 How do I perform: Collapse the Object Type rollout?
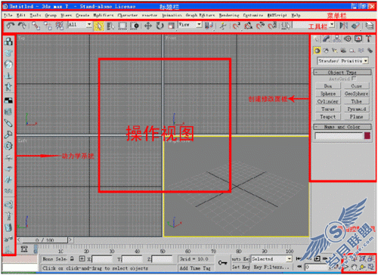(x=342, y=73)
